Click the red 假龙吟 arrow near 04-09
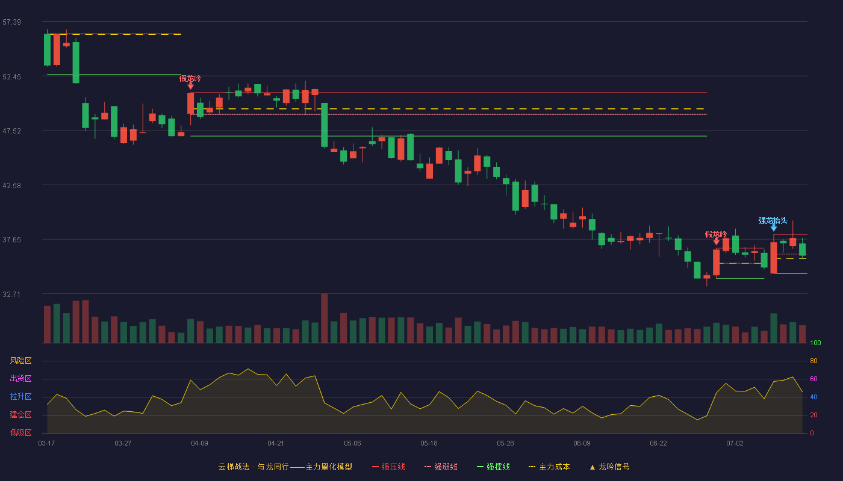 click(190, 86)
